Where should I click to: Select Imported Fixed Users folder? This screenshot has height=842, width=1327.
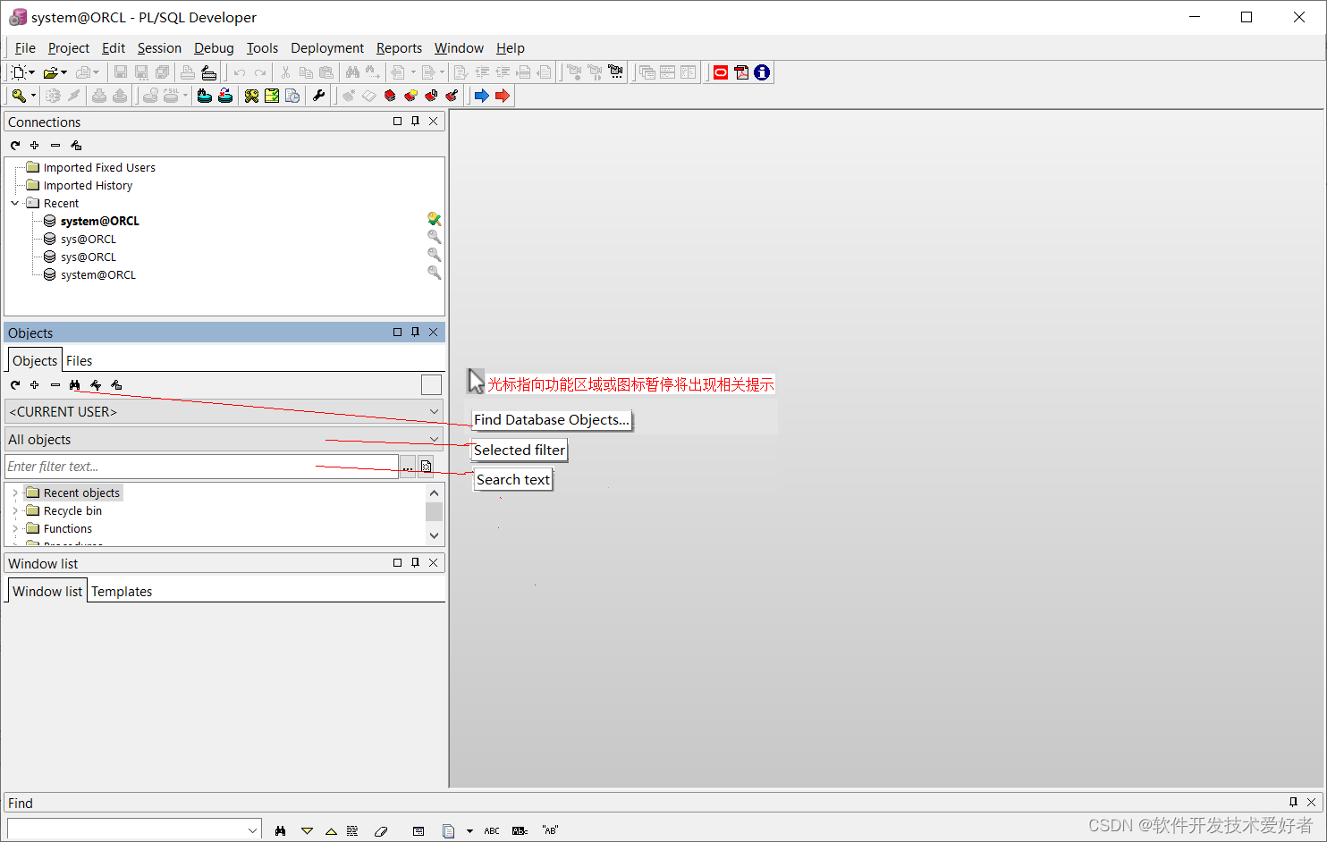99,167
